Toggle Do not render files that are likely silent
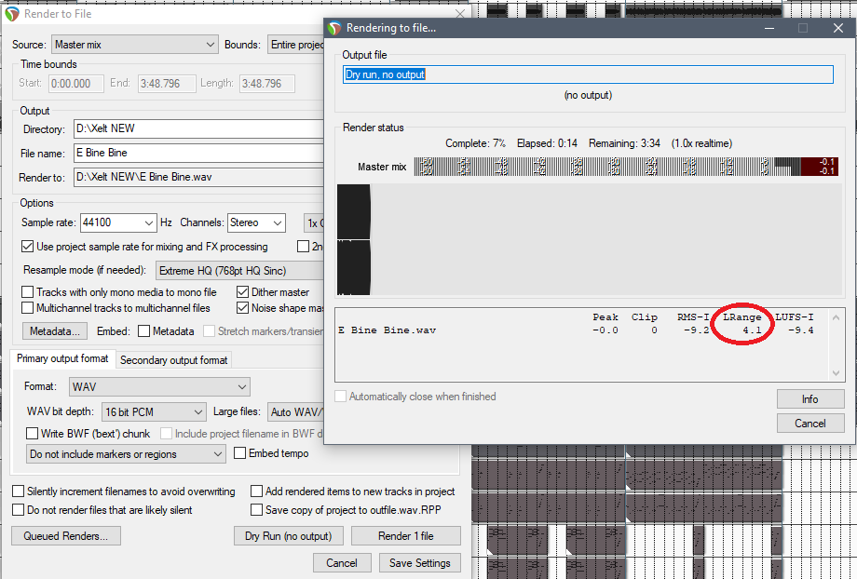This screenshot has height=579, width=857. [x=18, y=510]
